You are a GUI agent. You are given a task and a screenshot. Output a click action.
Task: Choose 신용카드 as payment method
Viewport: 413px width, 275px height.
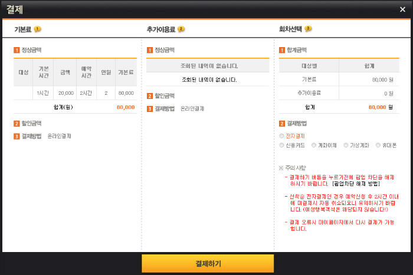pyautogui.click(x=282, y=145)
